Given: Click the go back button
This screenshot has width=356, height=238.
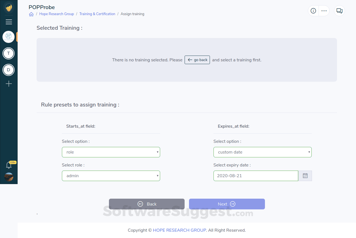Looking at the screenshot, I should 197,60.
